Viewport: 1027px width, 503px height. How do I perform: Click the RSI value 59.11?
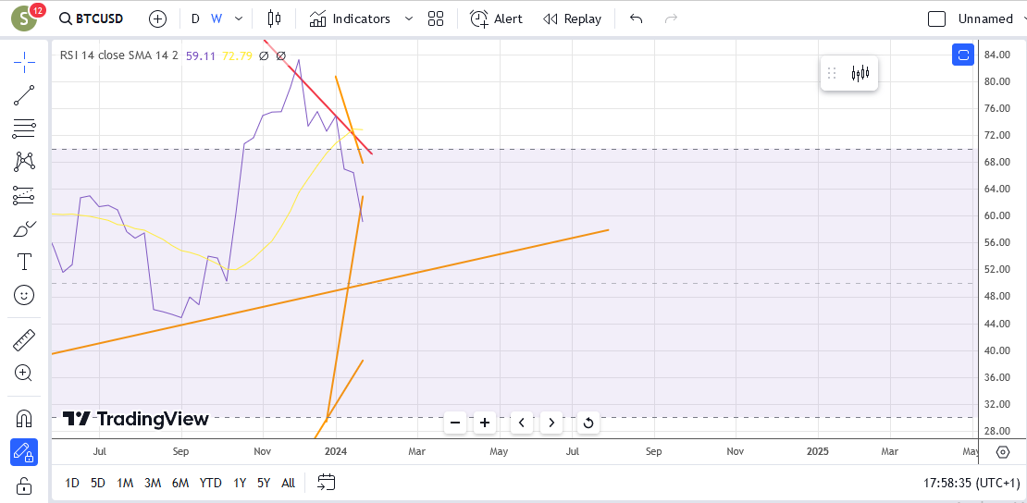(x=201, y=55)
